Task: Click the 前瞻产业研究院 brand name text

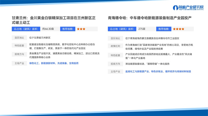Action: coord(191,7)
